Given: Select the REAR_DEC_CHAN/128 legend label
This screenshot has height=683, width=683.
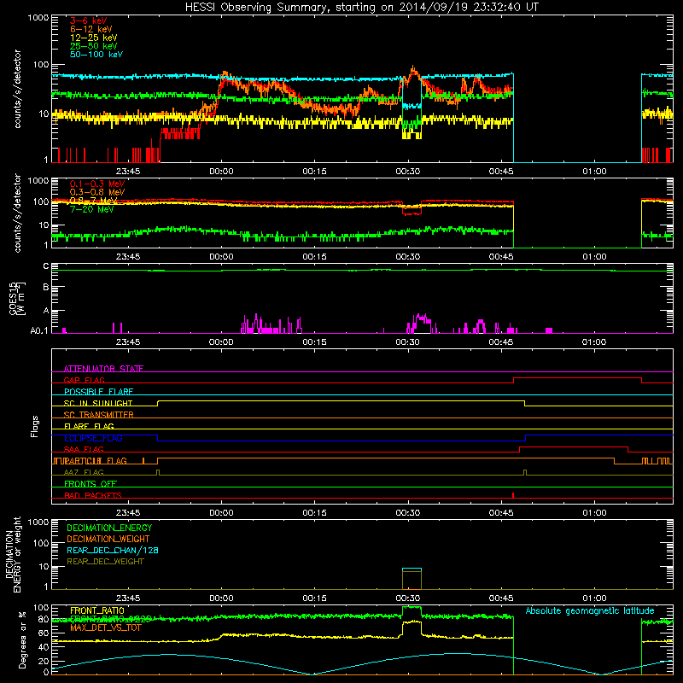Looking at the screenshot, I should (113, 550).
